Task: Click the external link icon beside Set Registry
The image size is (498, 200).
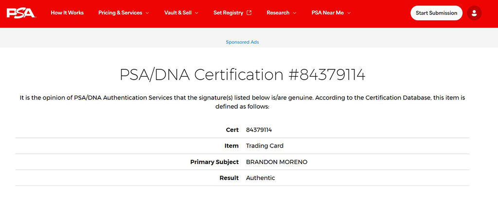Action: (x=249, y=13)
